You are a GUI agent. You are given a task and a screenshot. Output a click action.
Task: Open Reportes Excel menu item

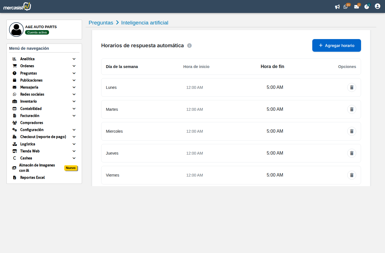[32, 178]
